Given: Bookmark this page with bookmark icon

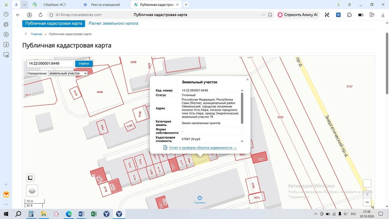Looking at the screenshot, I should (x=270, y=15).
